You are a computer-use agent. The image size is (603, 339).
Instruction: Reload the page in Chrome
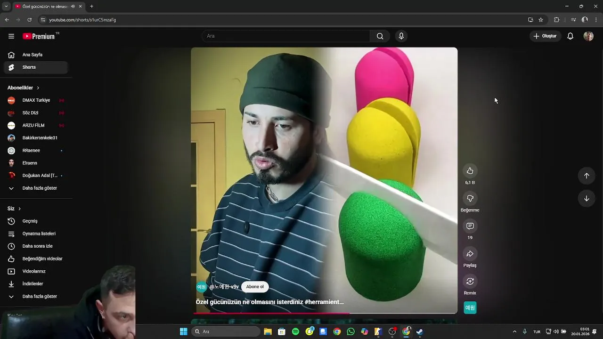coord(30,20)
